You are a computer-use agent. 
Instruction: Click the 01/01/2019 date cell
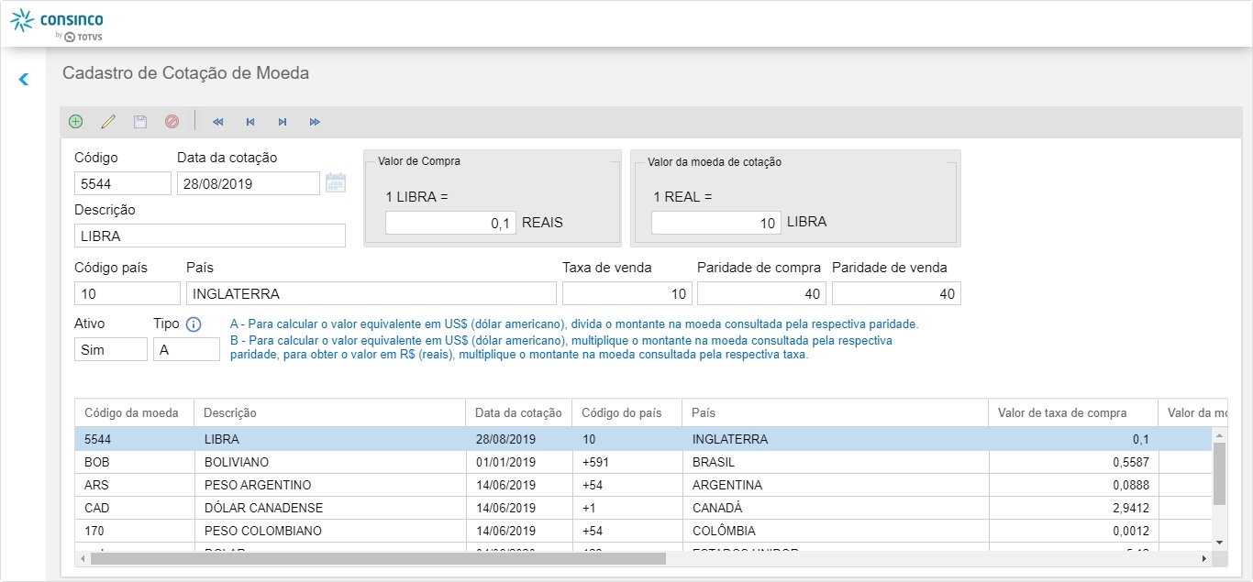coord(518,462)
